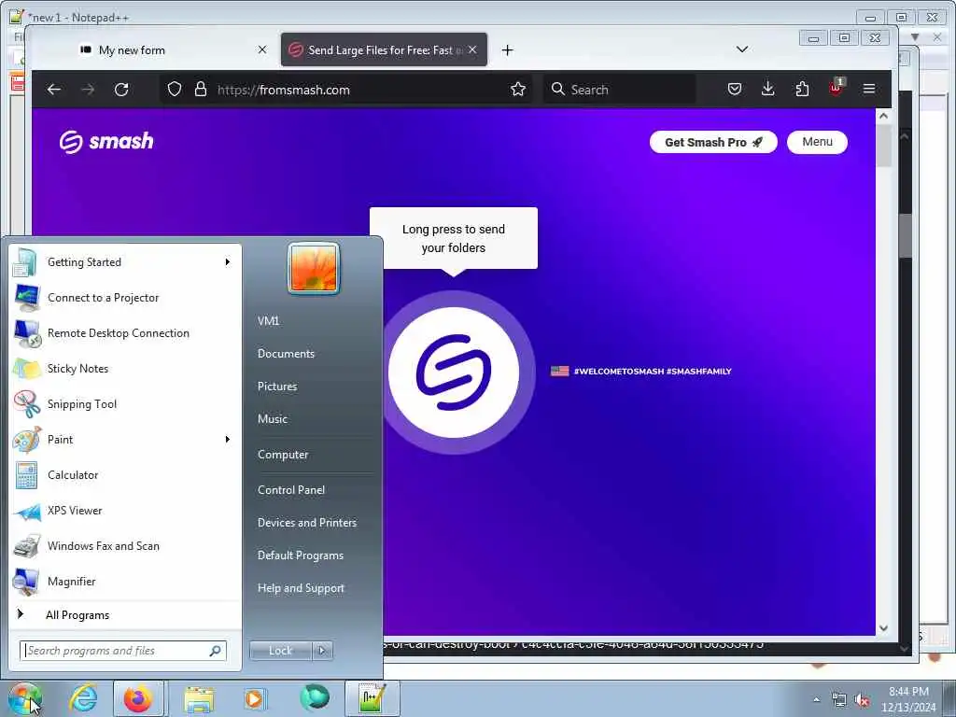Image resolution: width=956 pixels, height=717 pixels.
Task: Open the Snipping Tool
Action: tap(125, 403)
